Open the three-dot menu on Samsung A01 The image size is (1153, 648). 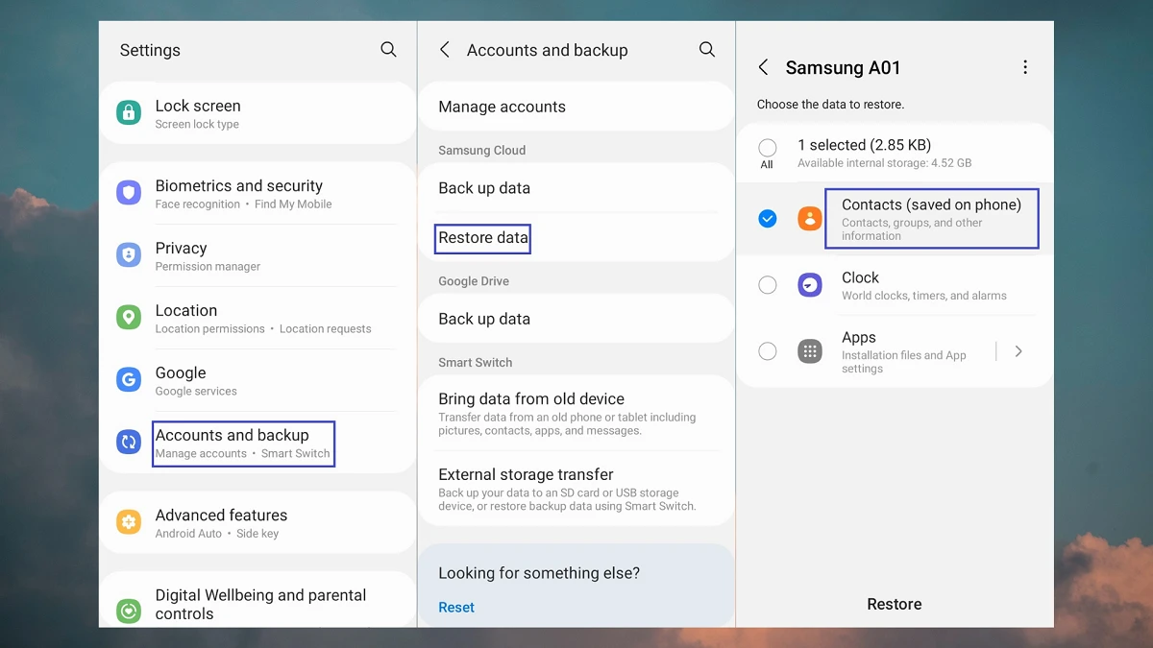coord(1025,67)
